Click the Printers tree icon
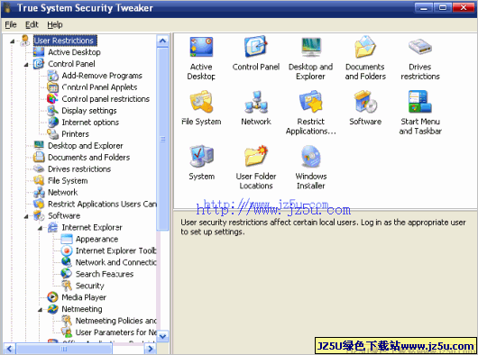Screen dimensions: 478x355 [52, 134]
